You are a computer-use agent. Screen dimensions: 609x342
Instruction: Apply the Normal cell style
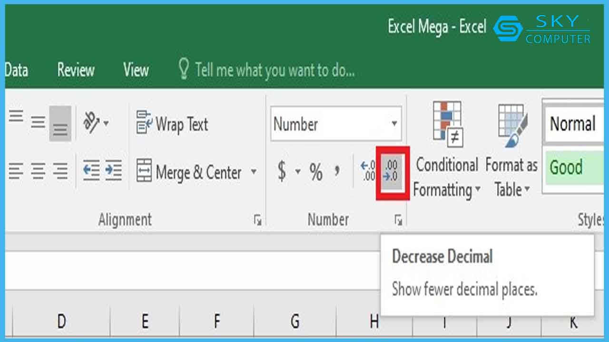coord(574,124)
